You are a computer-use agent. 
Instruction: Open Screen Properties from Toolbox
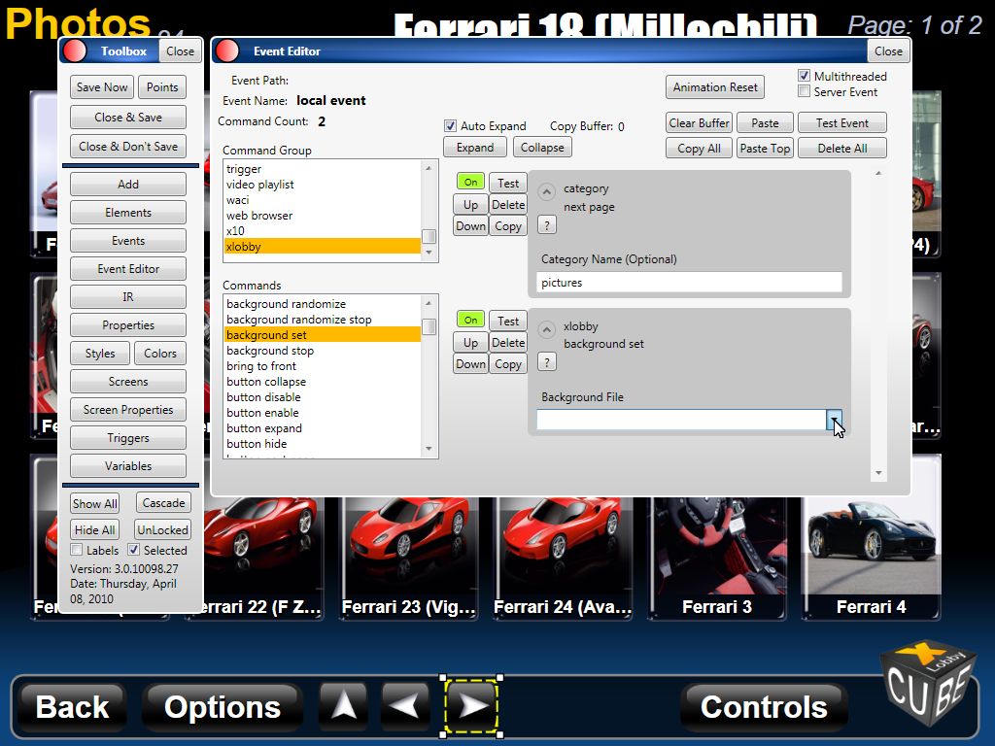coord(128,410)
